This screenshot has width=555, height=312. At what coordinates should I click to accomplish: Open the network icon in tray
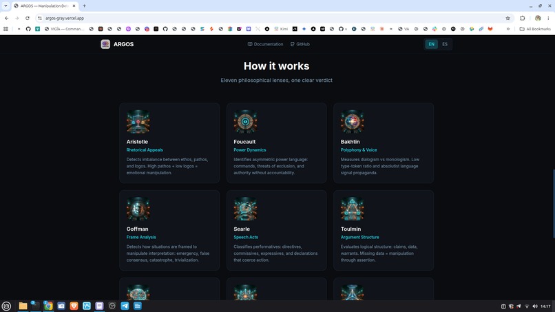click(x=527, y=306)
